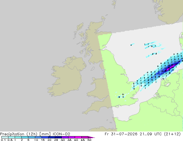Click the 2–5 mm legend color box
The height and width of the screenshot is (141, 183).
tap(25, 137)
